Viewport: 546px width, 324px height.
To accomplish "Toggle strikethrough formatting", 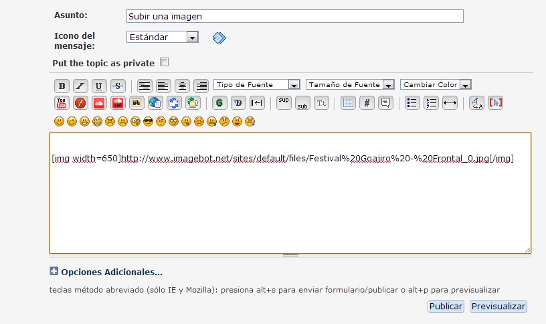I will (118, 86).
